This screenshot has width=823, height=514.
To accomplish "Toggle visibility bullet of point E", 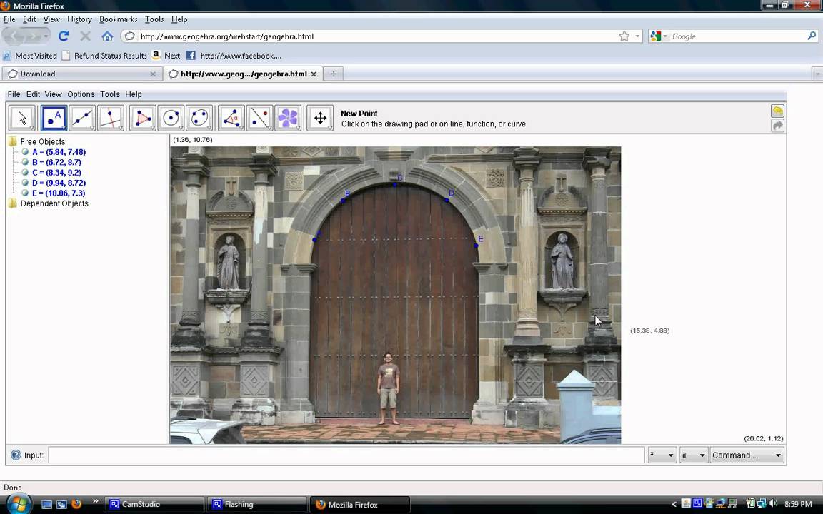I will pyautogui.click(x=25, y=193).
